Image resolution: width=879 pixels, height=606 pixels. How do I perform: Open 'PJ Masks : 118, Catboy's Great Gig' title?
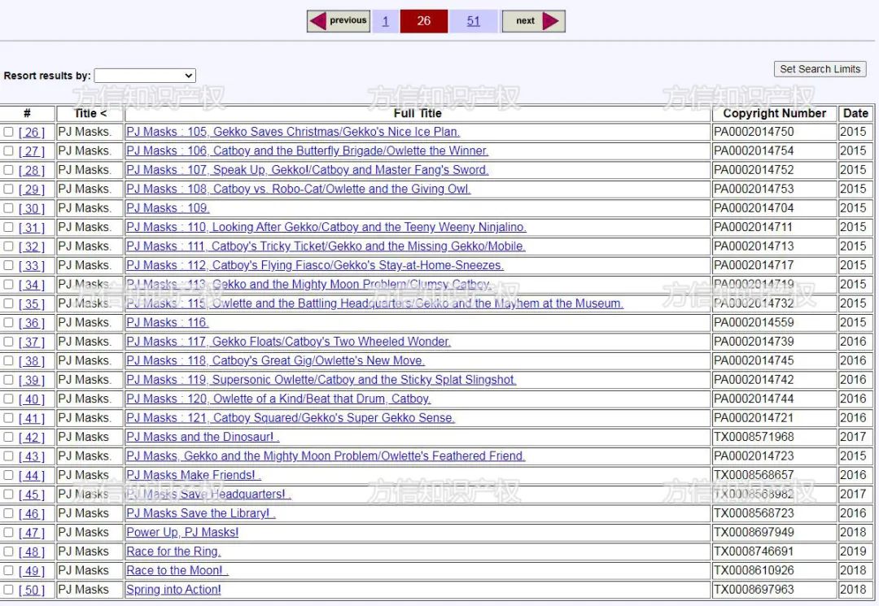pos(275,360)
